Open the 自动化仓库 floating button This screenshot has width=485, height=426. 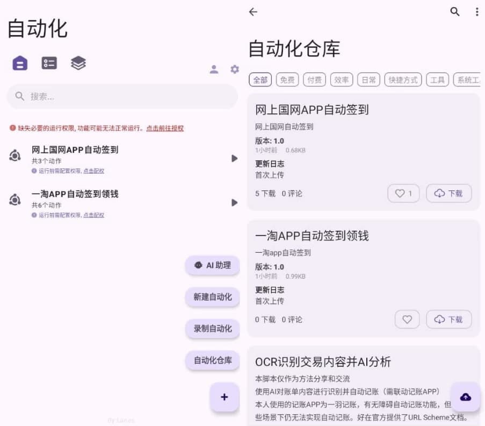[212, 360]
